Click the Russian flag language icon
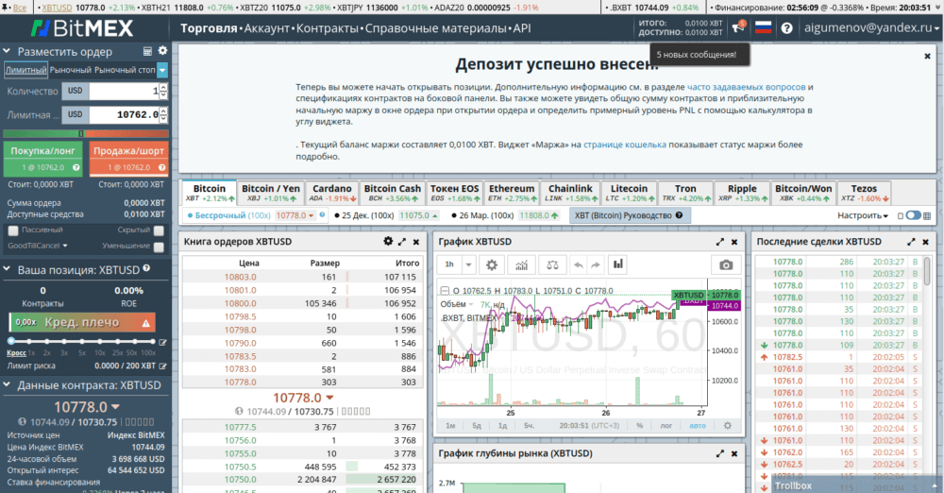Image resolution: width=944 pixels, height=493 pixels. pyautogui.click(x=763, y=27)
